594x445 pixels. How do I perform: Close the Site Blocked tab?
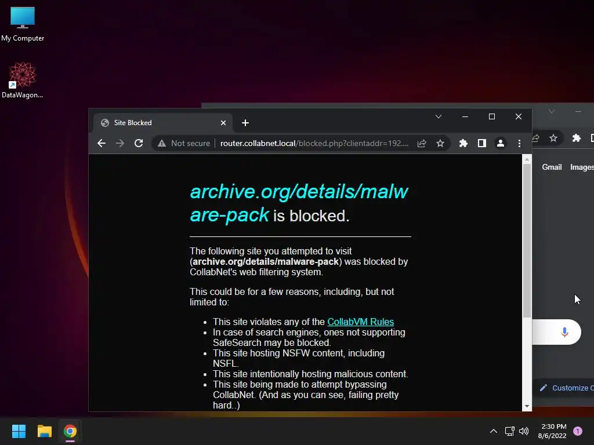[x=223, y=123]
